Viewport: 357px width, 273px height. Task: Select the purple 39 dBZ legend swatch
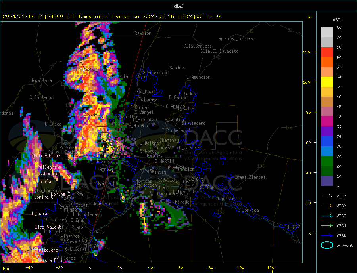[x=327, y=132]
